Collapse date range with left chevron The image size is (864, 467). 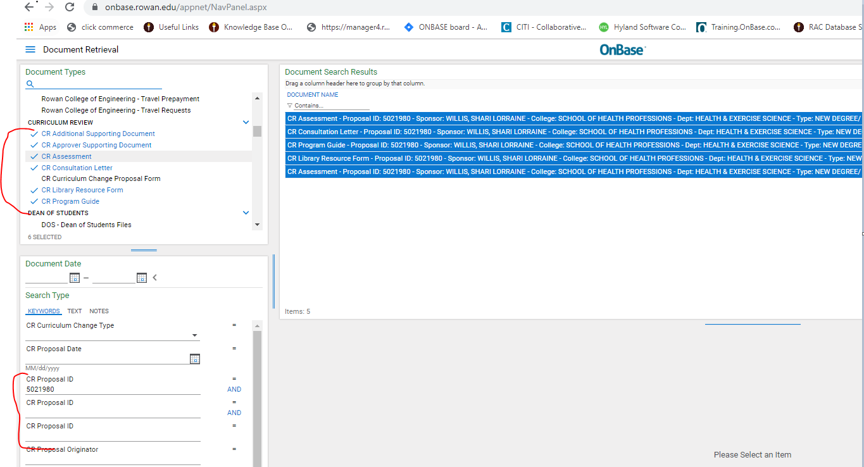click(154, 277)
